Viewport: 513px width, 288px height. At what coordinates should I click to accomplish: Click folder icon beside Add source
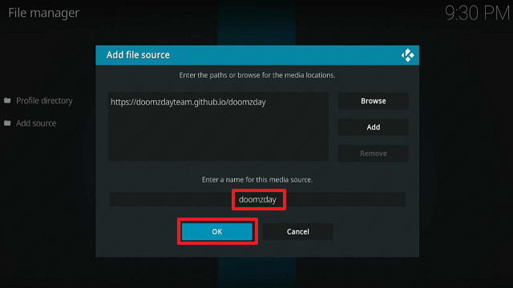click(x=7, y=123)
